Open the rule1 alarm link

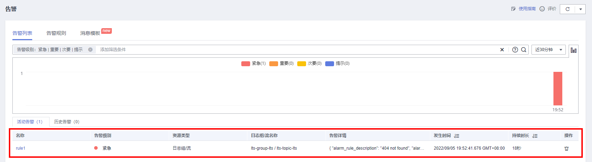click(x=21, y=148)
